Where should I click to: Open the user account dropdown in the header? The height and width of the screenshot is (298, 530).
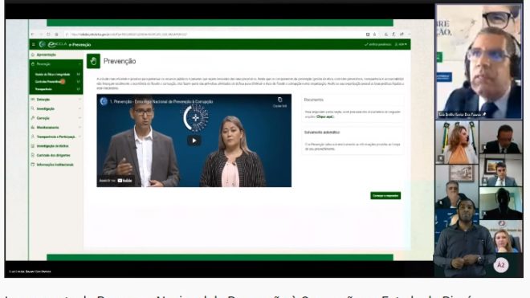click(401, 45)
